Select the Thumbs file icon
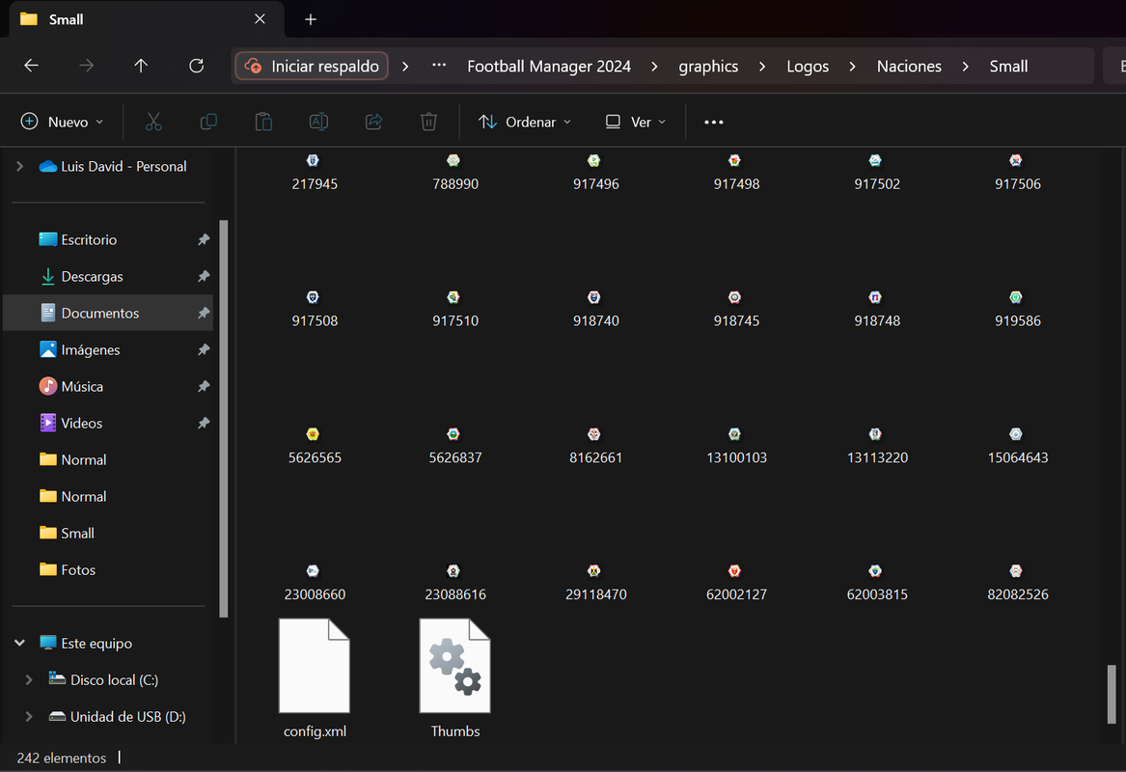This screenshot has height=772, width=1126. (x=454, y=666)
